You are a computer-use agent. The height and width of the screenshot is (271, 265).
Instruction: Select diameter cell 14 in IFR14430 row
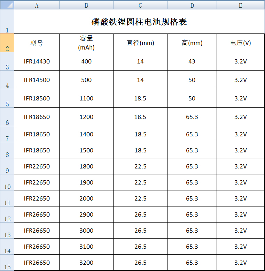[x=140, y=61]
